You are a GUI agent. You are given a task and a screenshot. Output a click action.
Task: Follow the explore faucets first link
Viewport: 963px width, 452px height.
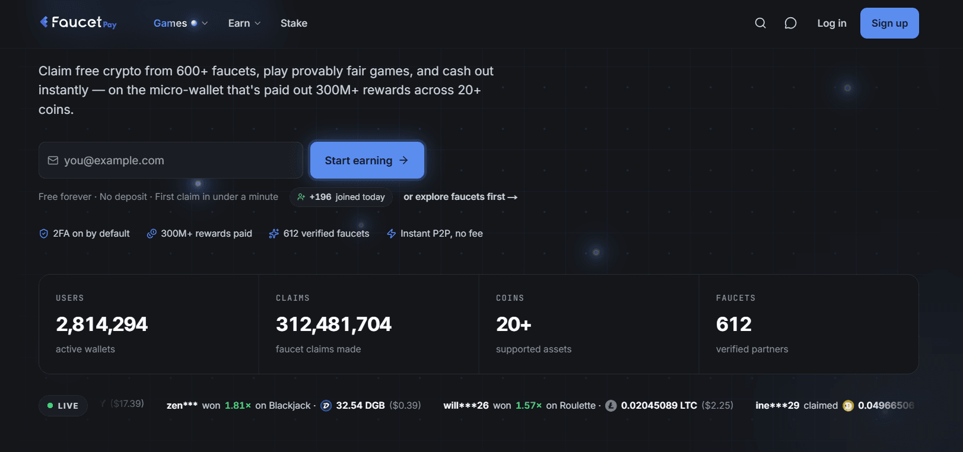click(460, 197)
